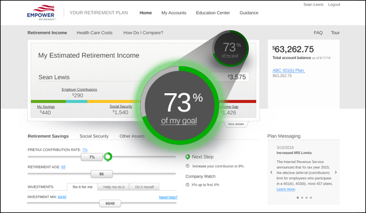Click the retirement age 65 link
Screen dimensions: 366x213
(63, 167)
